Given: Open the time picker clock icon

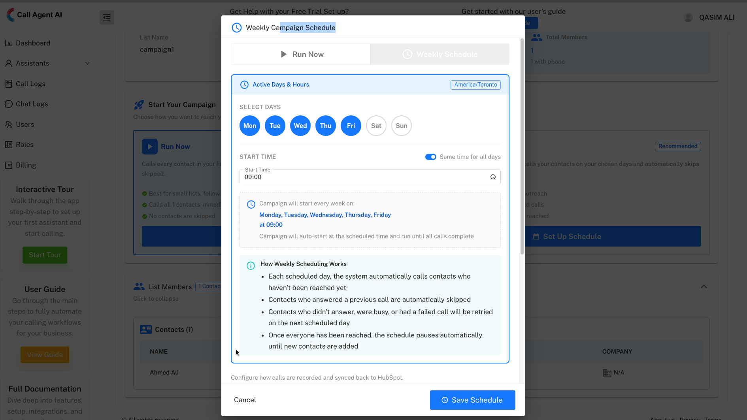Looking at the screenshot, I should [493, 177].
